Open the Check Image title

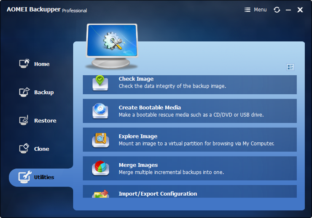pyautogui.click(x=136, y=79)
